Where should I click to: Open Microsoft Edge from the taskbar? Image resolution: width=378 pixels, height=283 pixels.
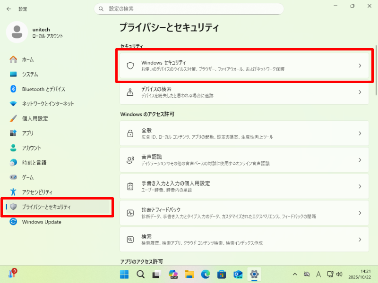click(x=205, y=274)
